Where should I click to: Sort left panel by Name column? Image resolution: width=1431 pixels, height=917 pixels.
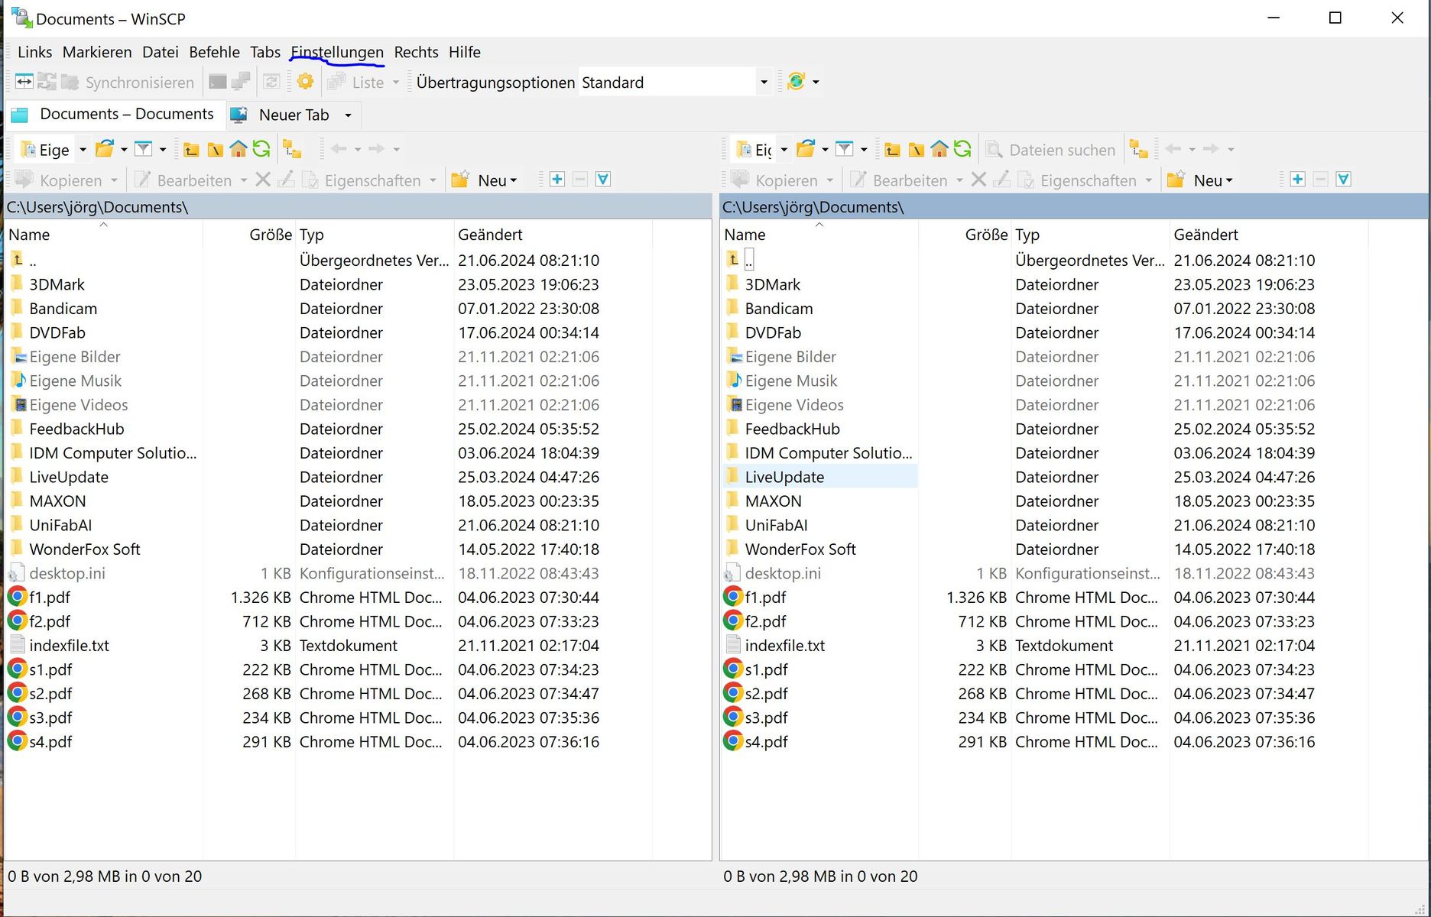tap(103, 235)
